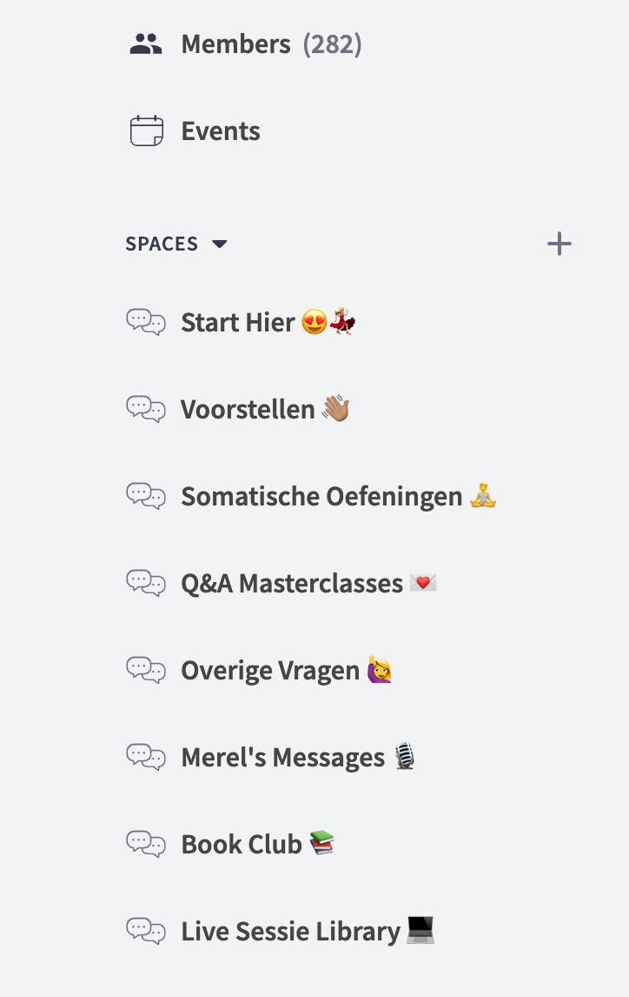
Task: Click chat icon next to Book Club
Action: [146, 844]
